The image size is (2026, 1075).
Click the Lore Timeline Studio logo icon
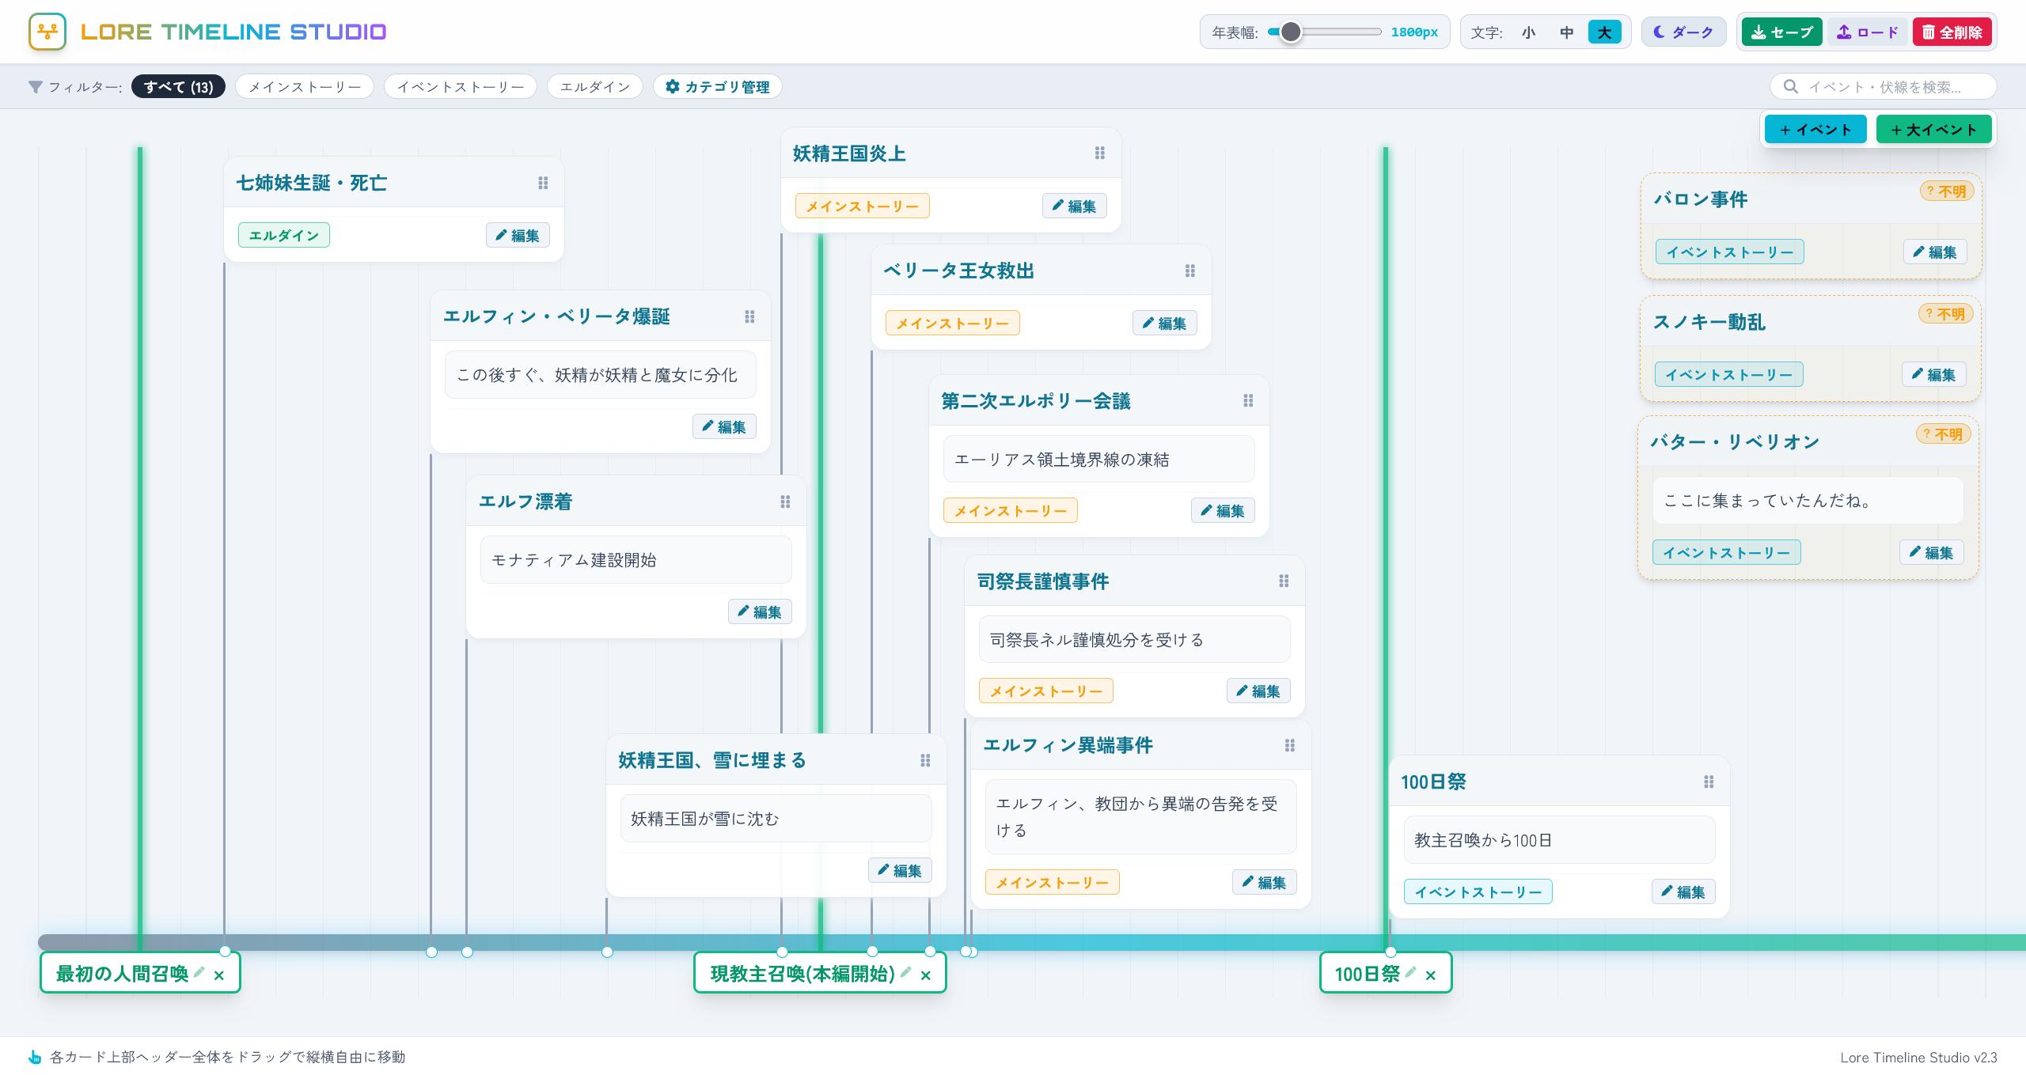pyautogui.click(x=47, y=32)
